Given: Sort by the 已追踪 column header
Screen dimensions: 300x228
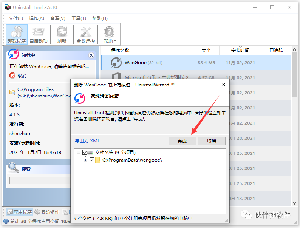Looking at the screenshot, I should click(x=276, y=51).
